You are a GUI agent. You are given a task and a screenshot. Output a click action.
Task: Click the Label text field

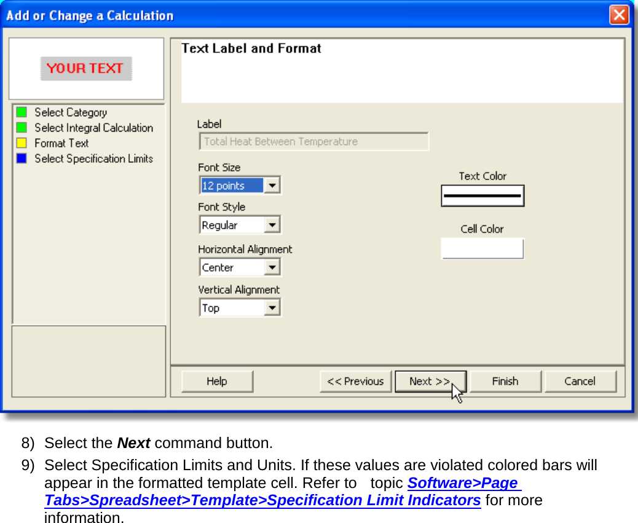click(313, 141)
